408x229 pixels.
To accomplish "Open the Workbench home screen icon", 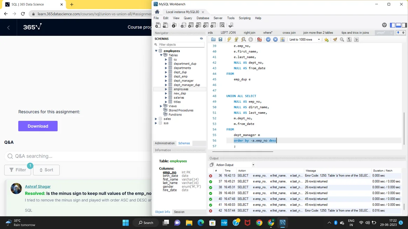I will coord(157,12).
